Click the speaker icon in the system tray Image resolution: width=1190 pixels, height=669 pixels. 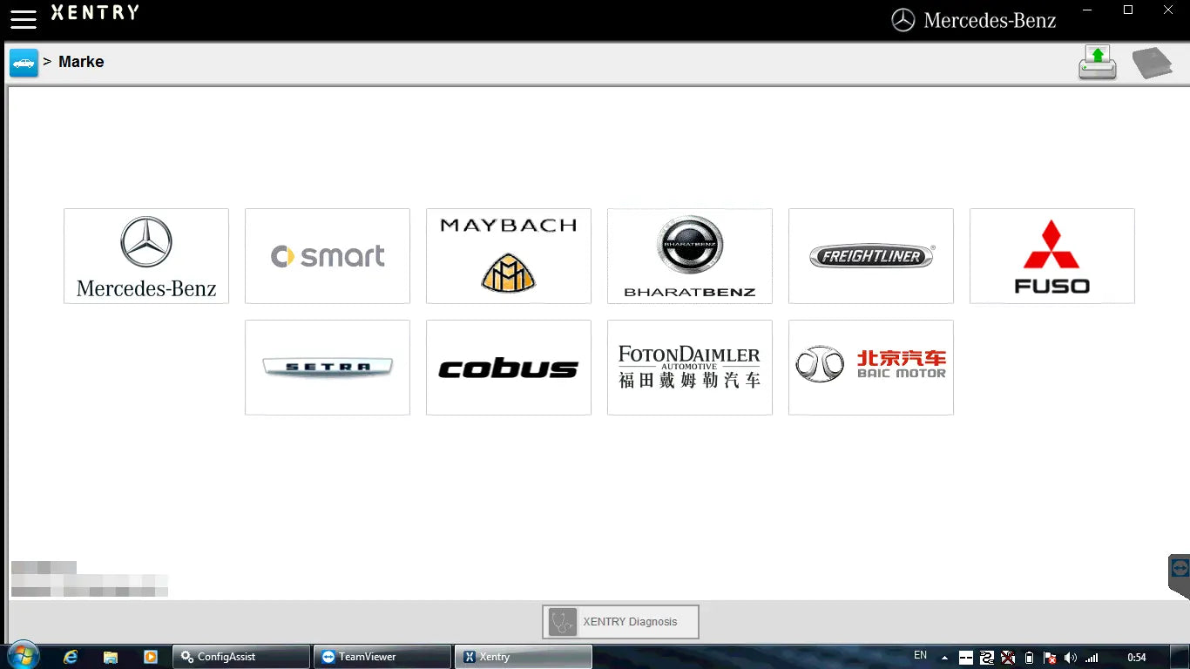coord(1072,657)
